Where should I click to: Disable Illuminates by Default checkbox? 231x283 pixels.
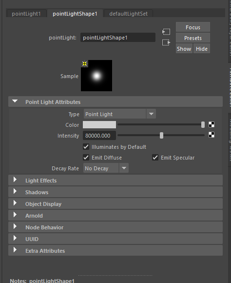pos(86,147)
